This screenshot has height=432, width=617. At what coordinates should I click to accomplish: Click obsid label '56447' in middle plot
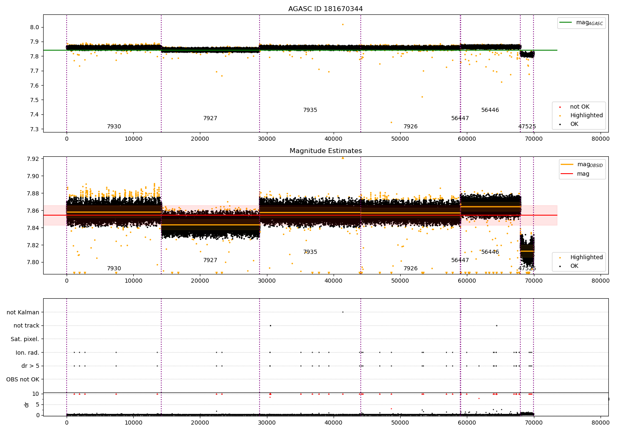460,260
